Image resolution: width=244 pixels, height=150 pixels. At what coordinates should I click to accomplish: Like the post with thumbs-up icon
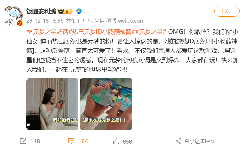[116, 141]
